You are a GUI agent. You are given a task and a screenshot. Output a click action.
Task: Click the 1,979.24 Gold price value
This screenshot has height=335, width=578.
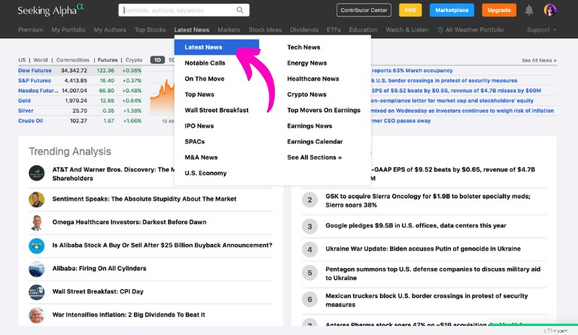click(76, 101)
